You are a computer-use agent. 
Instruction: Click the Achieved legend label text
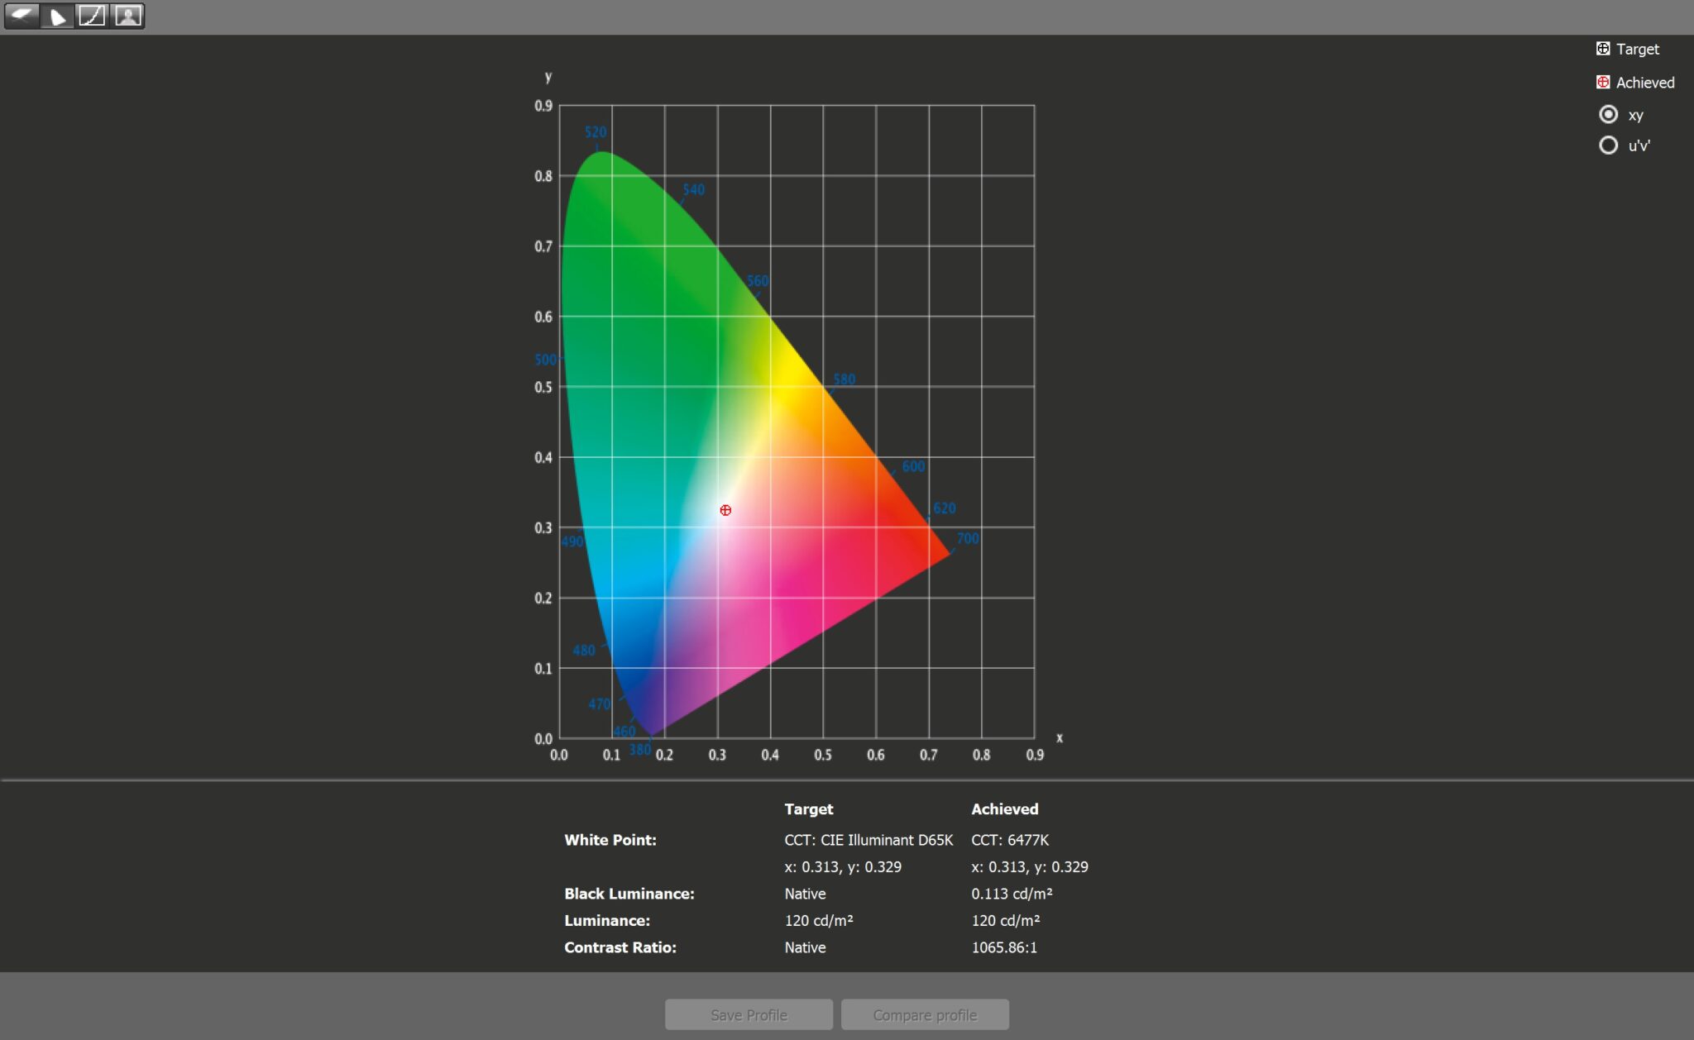[x=1644, y=83]
